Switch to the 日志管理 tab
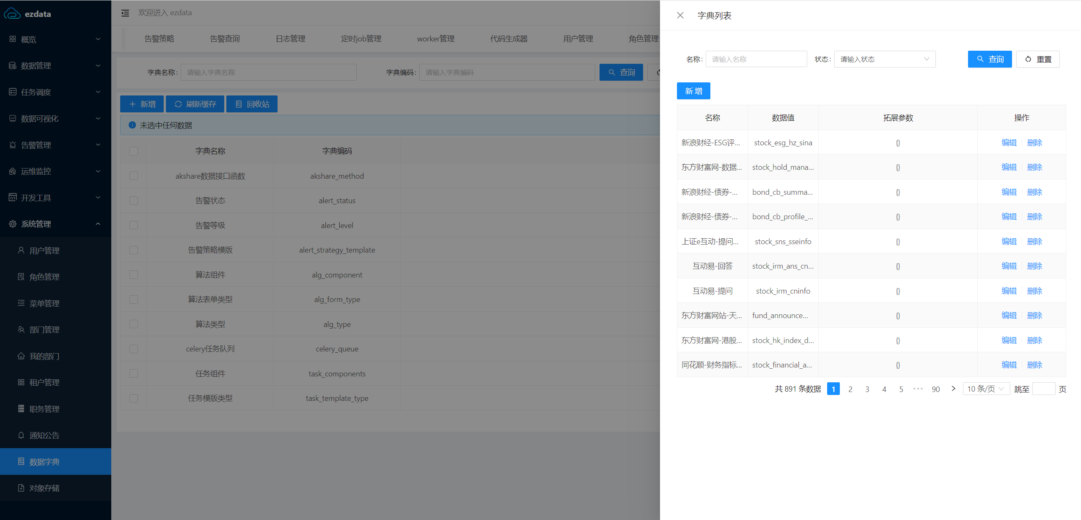Screen dimensions: 1081x520 pos(290,39)
